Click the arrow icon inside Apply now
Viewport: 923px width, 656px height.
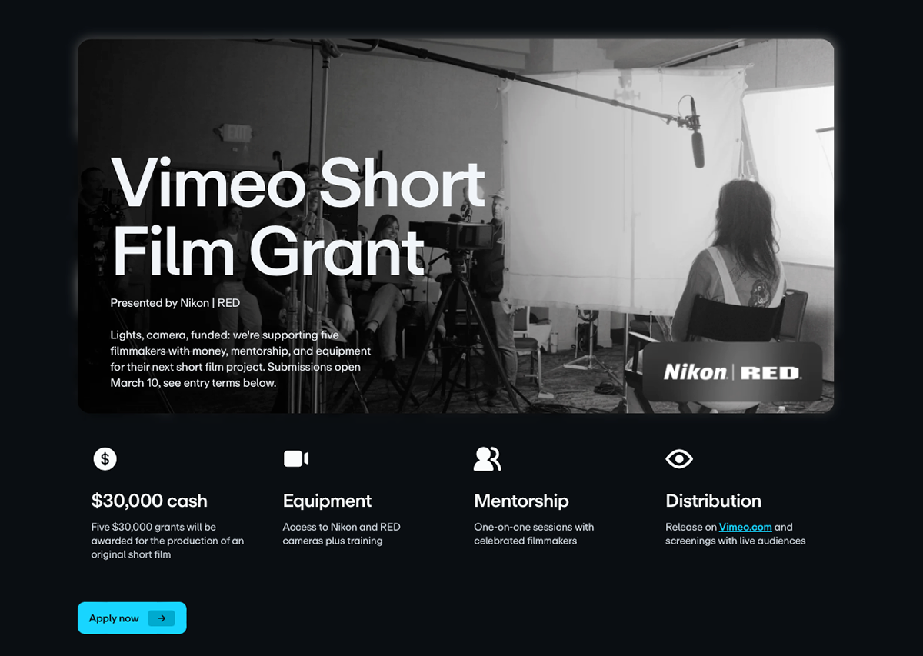point(162,618)
